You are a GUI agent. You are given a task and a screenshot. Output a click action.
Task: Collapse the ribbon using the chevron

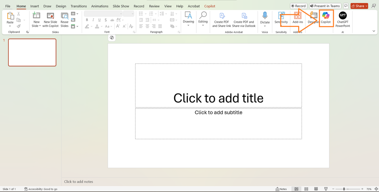click(x=374, y=31)
